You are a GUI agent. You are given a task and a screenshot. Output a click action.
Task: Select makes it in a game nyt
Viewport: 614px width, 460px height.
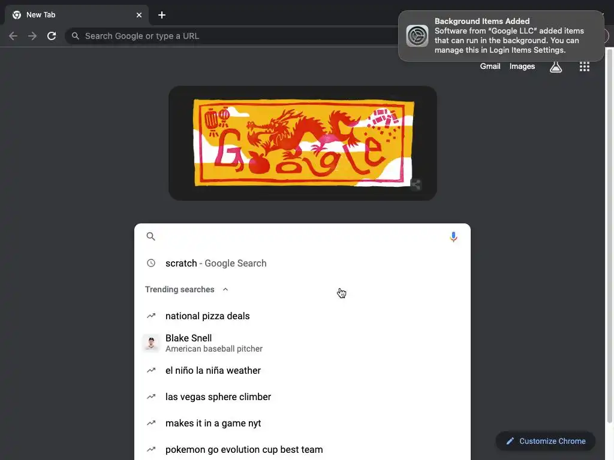click(302, 423)
